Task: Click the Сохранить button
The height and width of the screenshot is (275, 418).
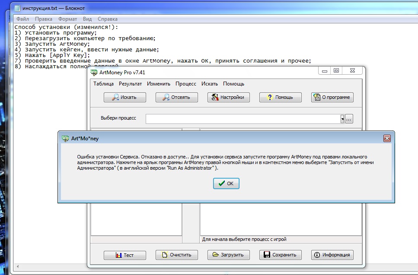Action: coord(281,255)
